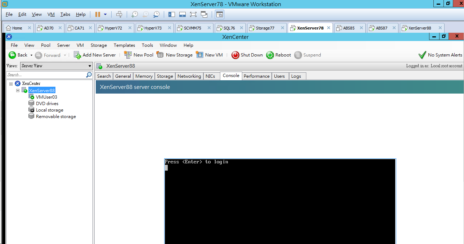Image resolution: width=464 pixels, height=244 pixels.
Task: Open the XenCenter Window menu
Action: (168, 45)
